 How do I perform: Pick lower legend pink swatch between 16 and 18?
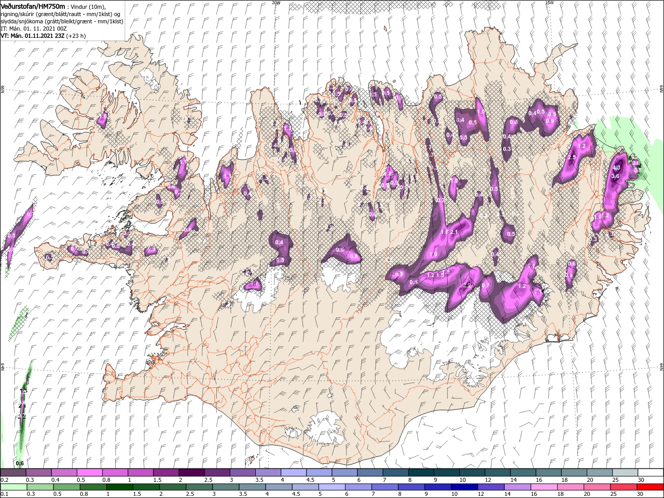click(x=543, y=487)
